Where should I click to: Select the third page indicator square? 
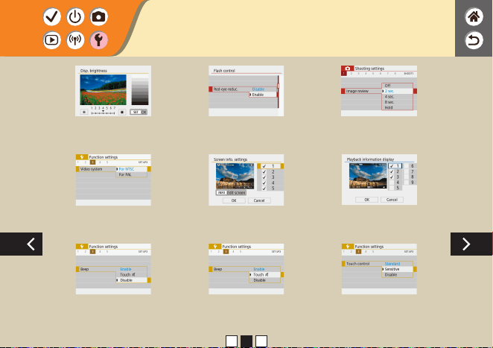pyautogui.click(x=261, y=341)
